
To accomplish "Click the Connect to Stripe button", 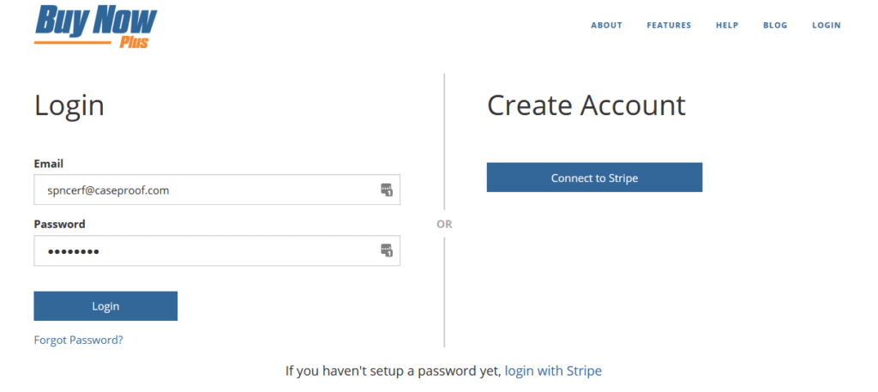I will coord(594,178).
